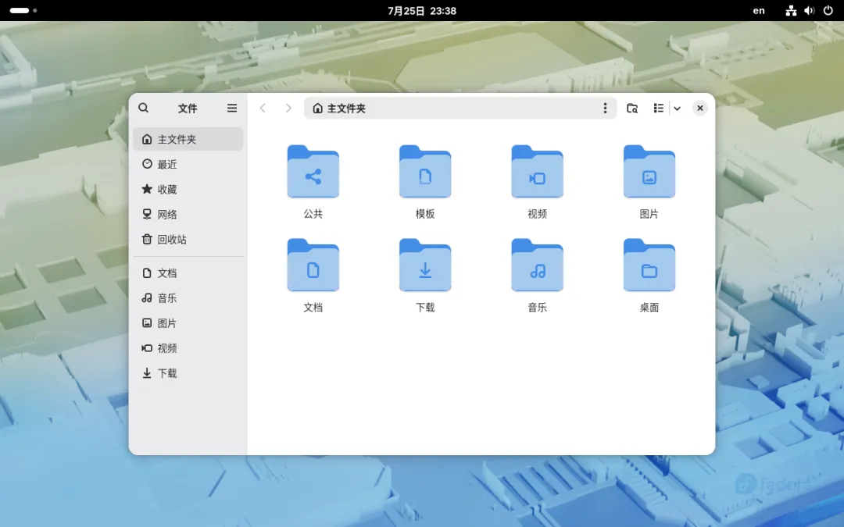Select 最近 in the sidebar
Image resolution: width=844 pixels, height=527 pixels.
[188, 164]
